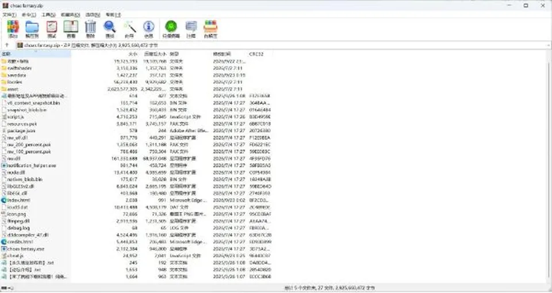Sort by the Size (大小) column header
This screenshot has height=293, width=552.
click(x=133, y=54)
